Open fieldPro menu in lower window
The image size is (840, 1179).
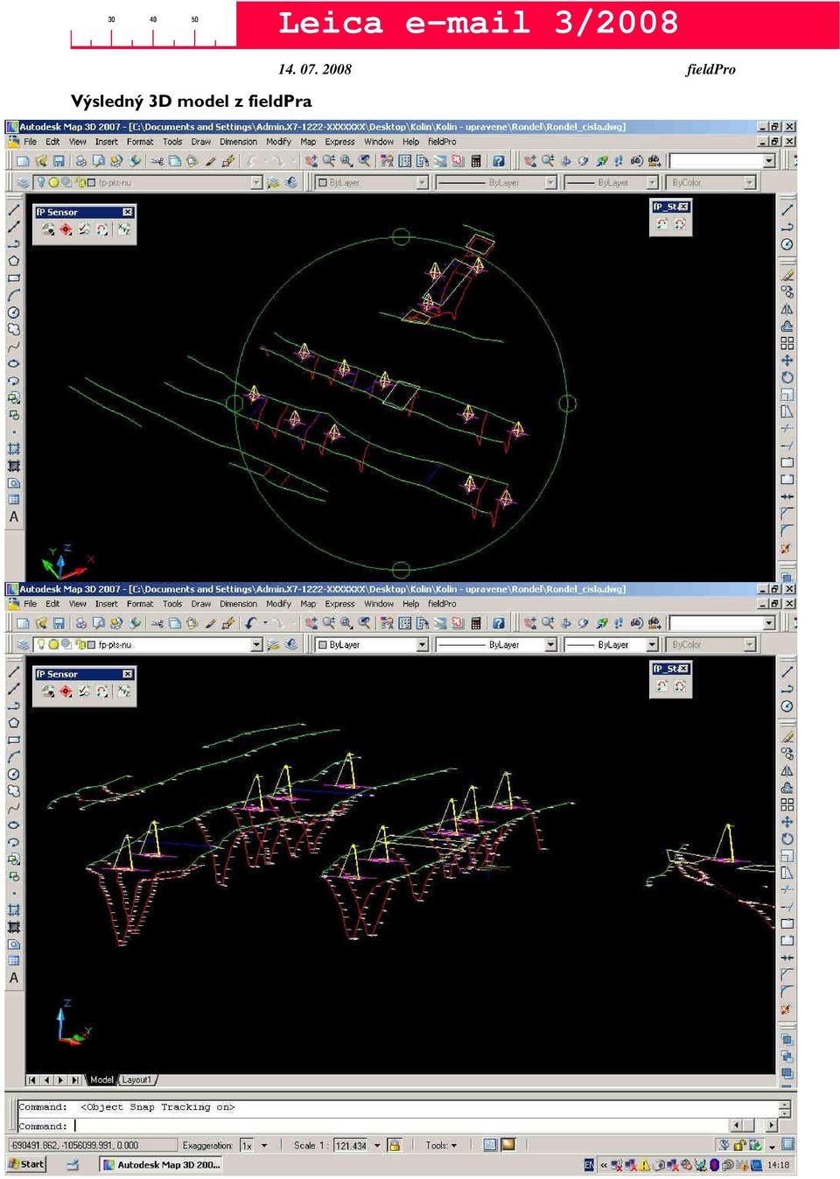coord(442,604)
